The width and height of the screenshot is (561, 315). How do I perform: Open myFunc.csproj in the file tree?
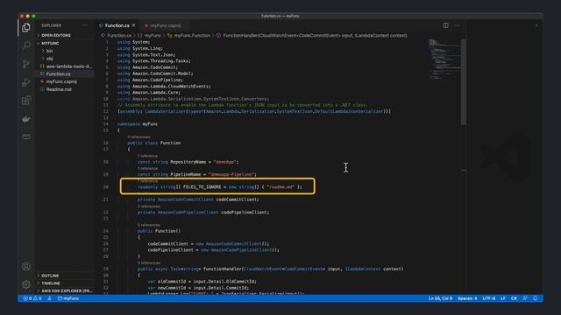(x=61, y=81)
